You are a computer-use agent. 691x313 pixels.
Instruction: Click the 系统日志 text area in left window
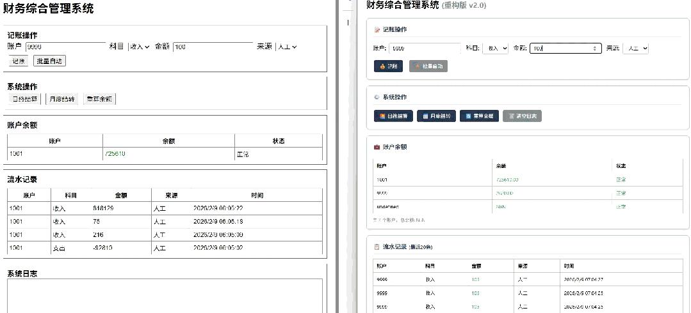[165, 296]
